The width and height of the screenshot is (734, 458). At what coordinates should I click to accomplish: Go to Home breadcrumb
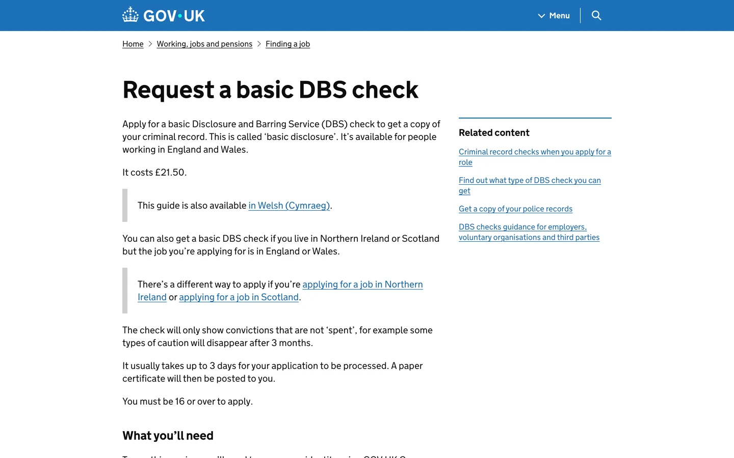pyautogui.click(x=133, y=44)
